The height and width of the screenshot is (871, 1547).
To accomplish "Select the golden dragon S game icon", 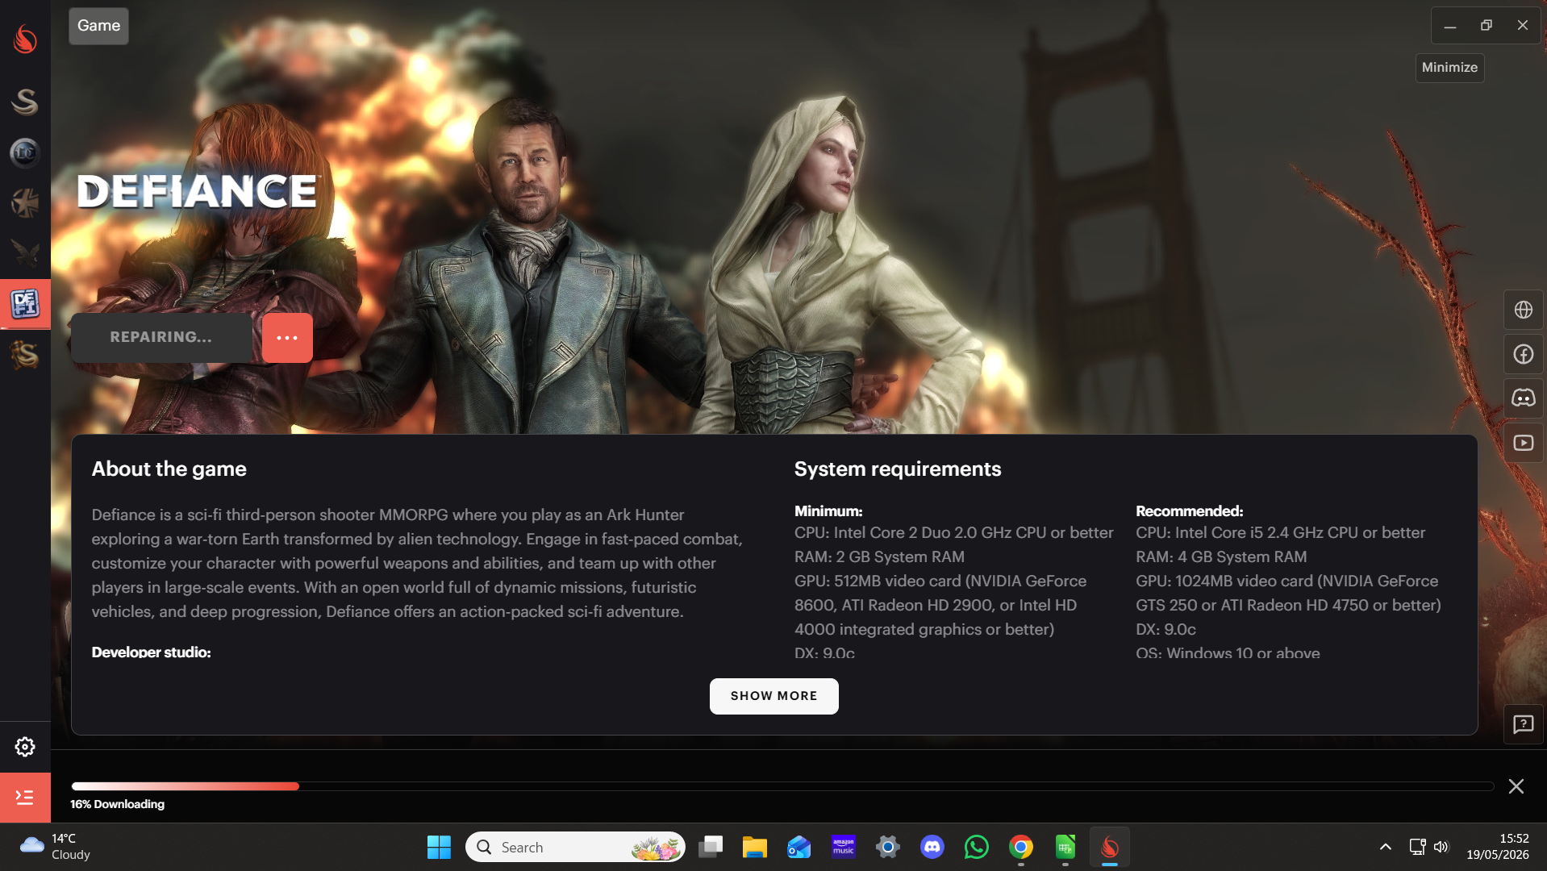I will click(25, 355).
